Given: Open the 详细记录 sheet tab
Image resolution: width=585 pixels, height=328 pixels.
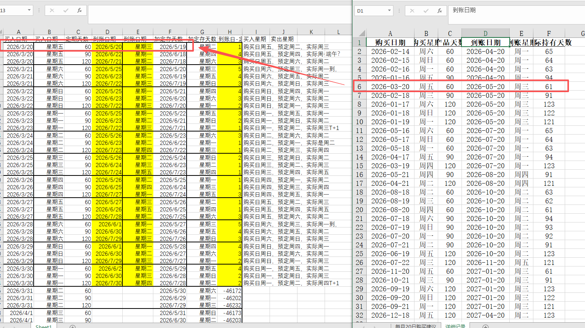Looking at the screenshot, I should point(455,326).
